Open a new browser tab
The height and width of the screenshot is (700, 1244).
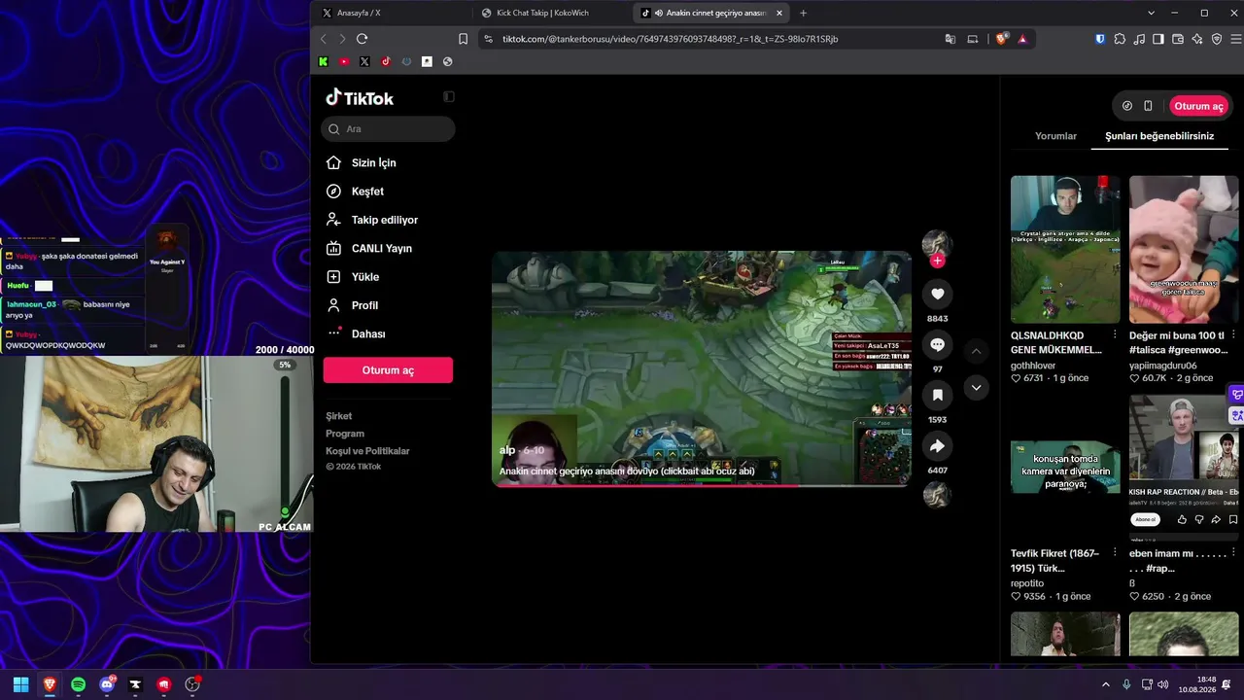coord(803,13)
